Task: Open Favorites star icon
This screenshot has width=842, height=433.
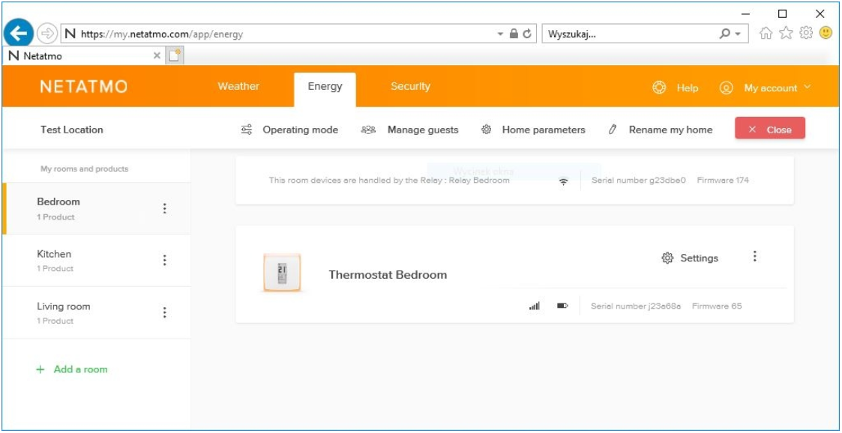Action: 787,34
